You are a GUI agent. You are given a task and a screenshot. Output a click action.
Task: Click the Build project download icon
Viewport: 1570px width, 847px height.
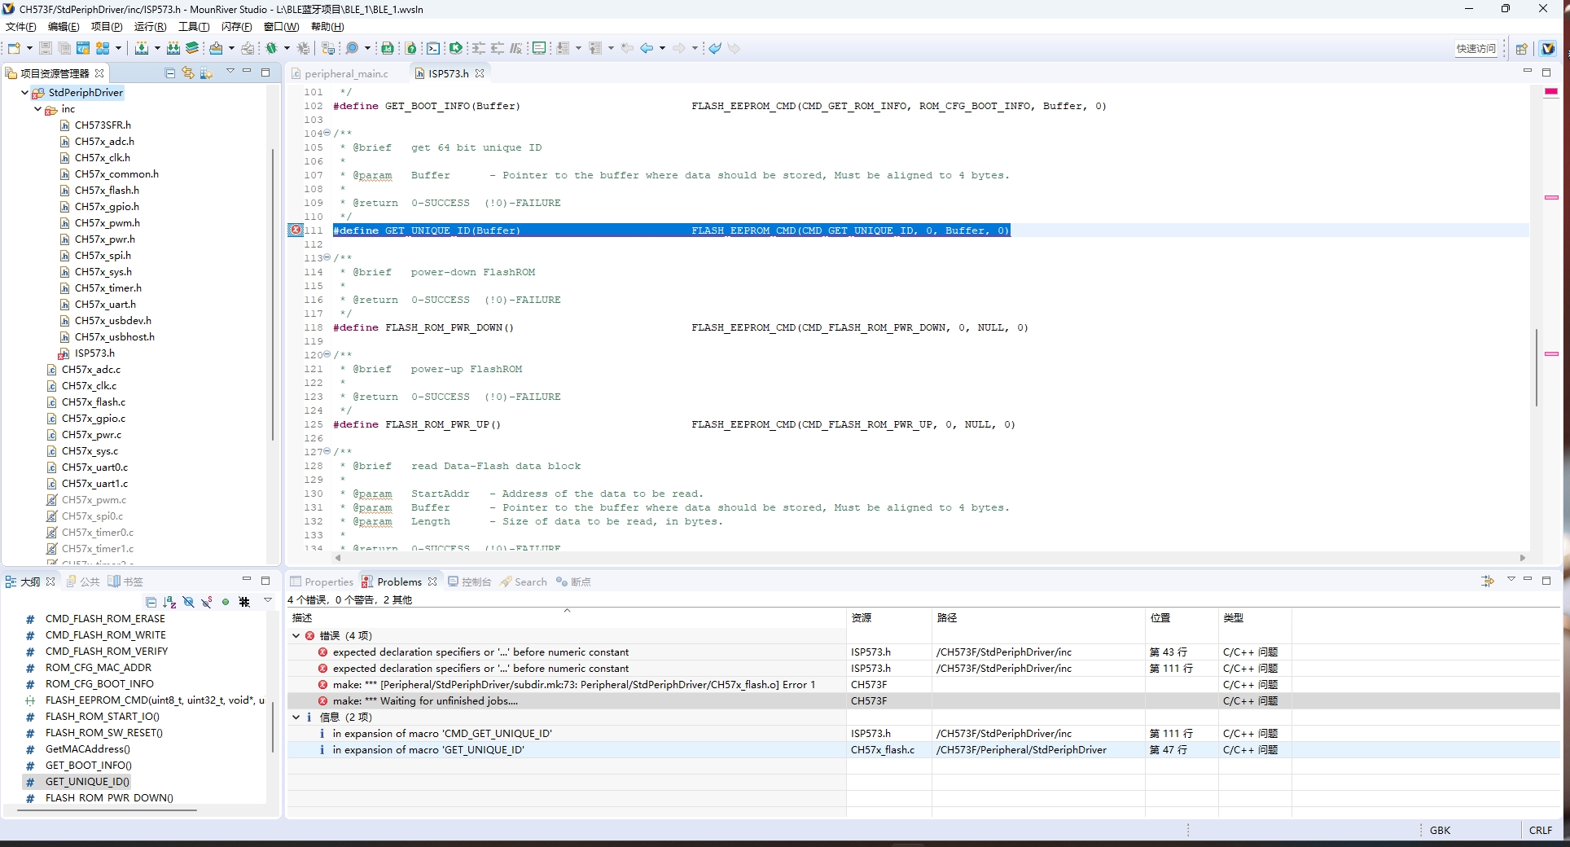(142, 48)
